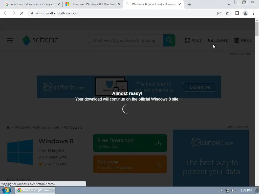Bookmark this page with the star

[x=227, y=13]
